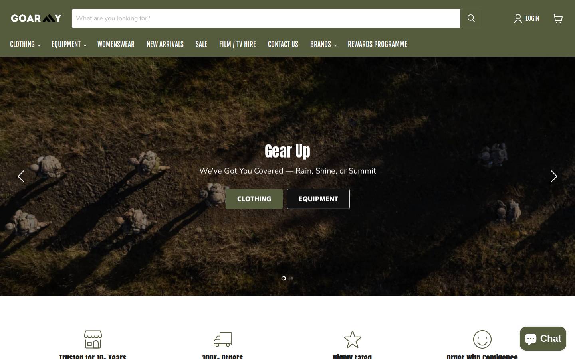
Task: Open New Arrivals menu item
Action: (165, 44)
